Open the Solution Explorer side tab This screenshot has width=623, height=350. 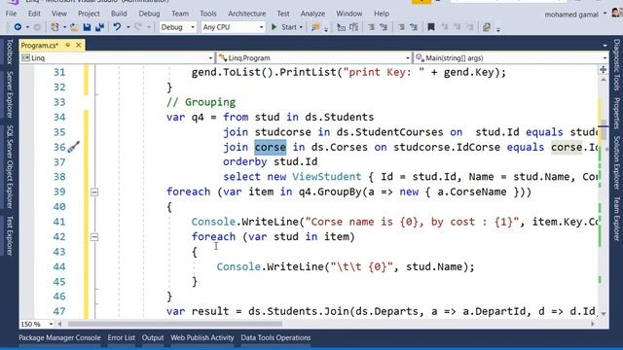[616, 163]
